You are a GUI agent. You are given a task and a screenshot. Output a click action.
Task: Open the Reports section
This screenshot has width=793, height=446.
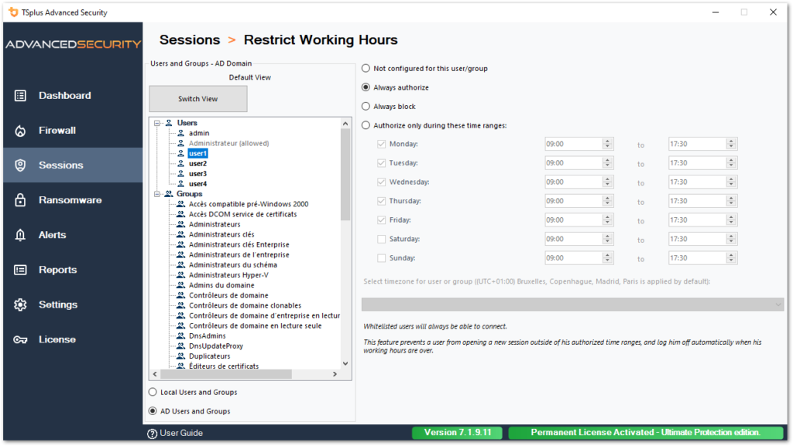pos(57,269)
